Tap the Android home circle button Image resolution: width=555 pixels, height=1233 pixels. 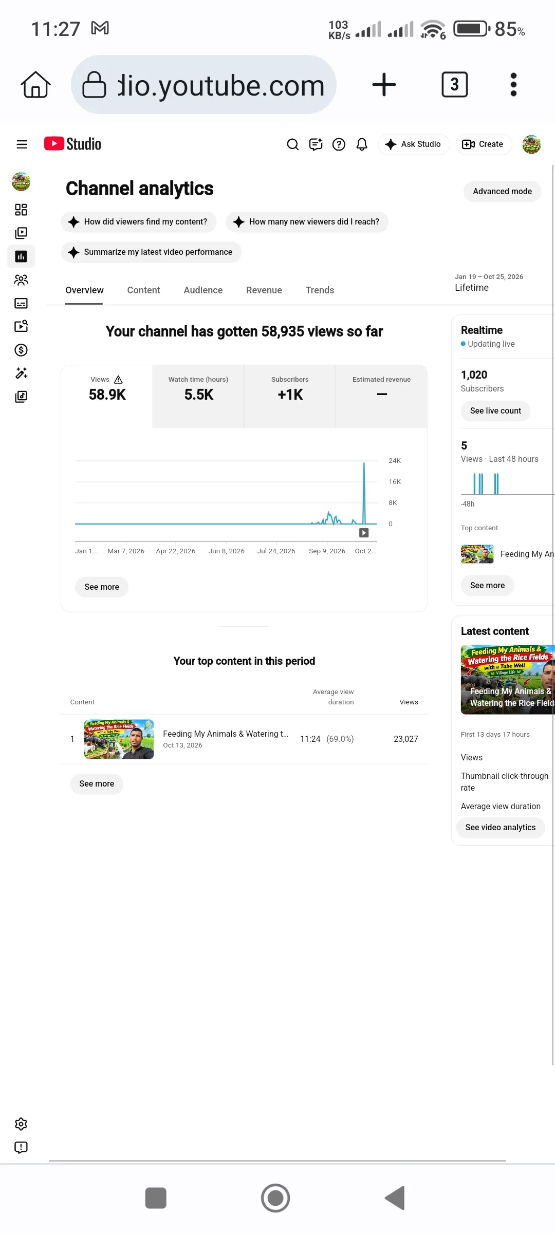click(x=275, y=1198)
